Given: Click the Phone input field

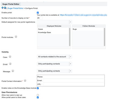Looking at the screenshot, I should [x=74, y=77].
